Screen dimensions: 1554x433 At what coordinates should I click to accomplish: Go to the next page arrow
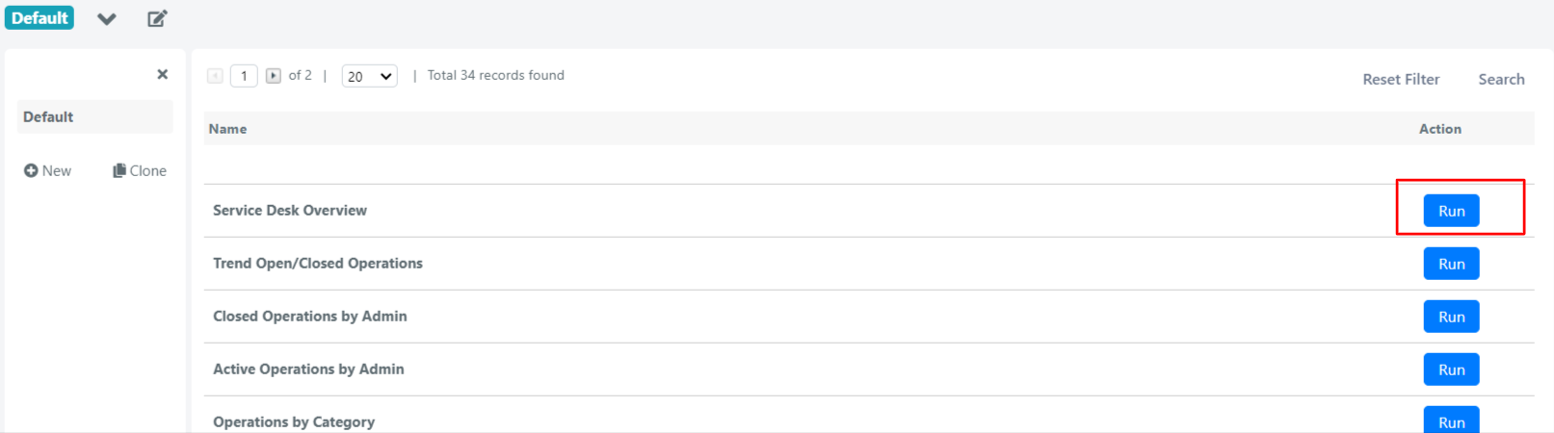[x=274, y=75]
